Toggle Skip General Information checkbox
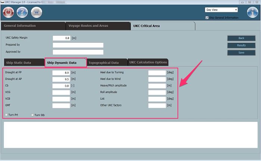The image size is (261, 161). tap(207, 18)
